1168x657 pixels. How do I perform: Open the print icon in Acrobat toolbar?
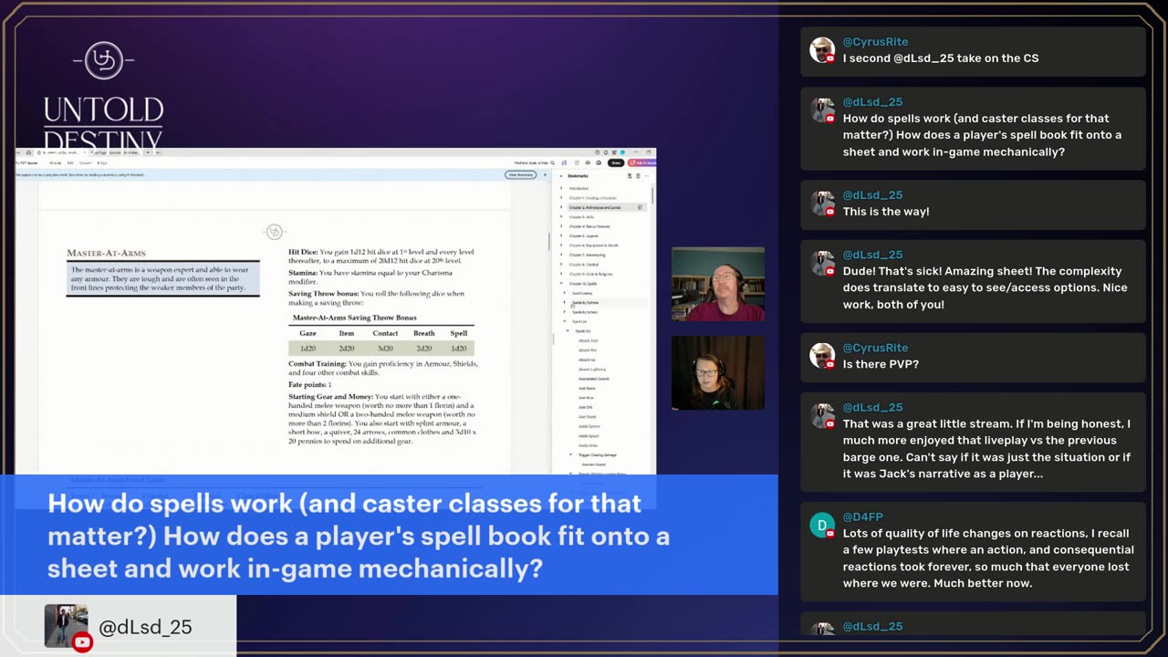[x=599, y=162]
